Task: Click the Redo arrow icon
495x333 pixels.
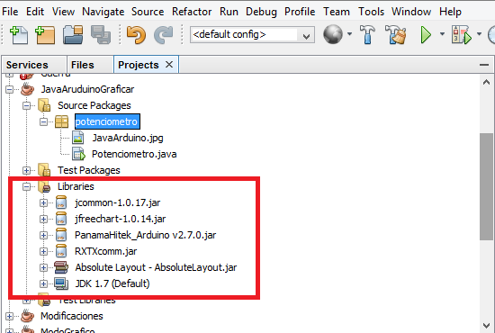Action: (164, 35)
